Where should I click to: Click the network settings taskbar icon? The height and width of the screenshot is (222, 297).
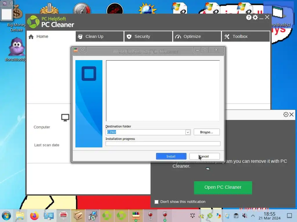coord(49,216)
